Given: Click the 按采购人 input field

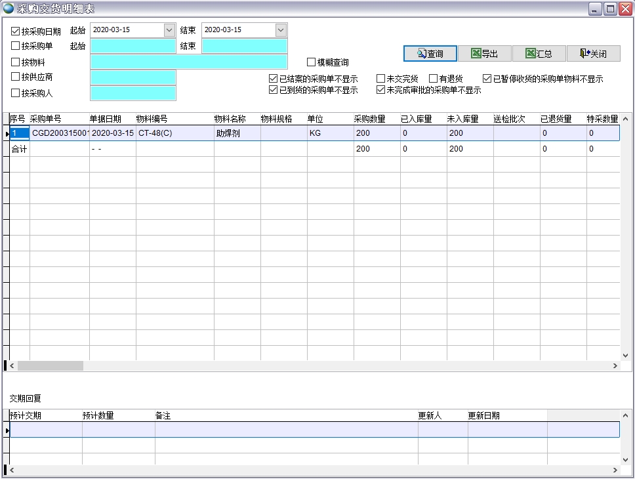Looking at the screenshot, I should (x=133, y=93).
